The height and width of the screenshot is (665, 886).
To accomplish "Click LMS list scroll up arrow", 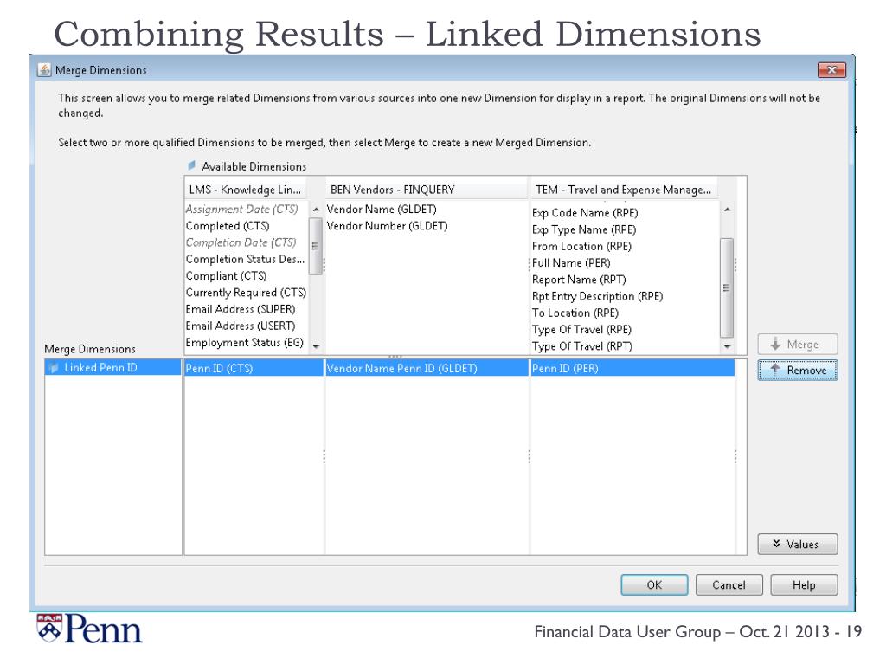I will tap(316, 210).
